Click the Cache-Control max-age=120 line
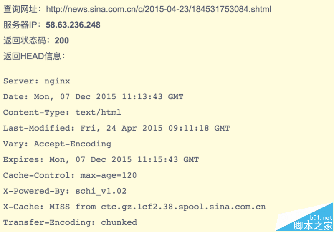 pos(70,176)
